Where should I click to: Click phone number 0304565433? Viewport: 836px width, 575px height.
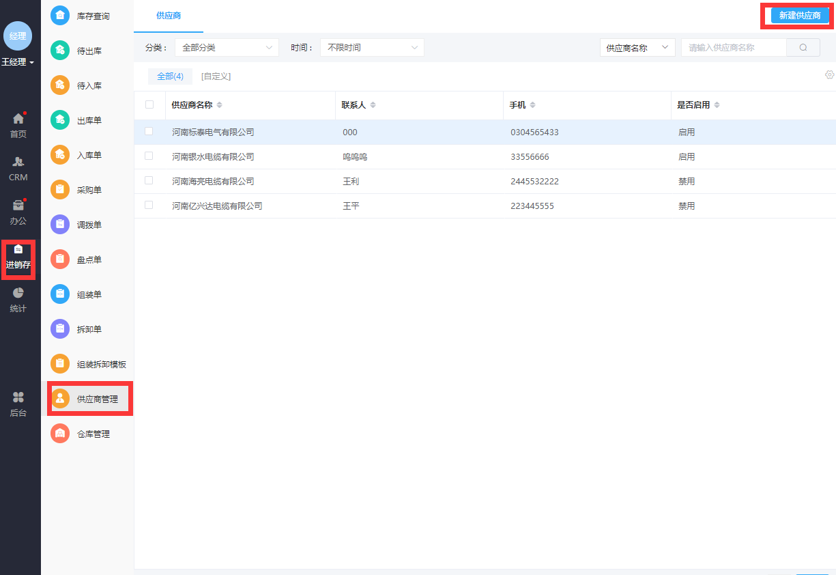click(534, 132)
